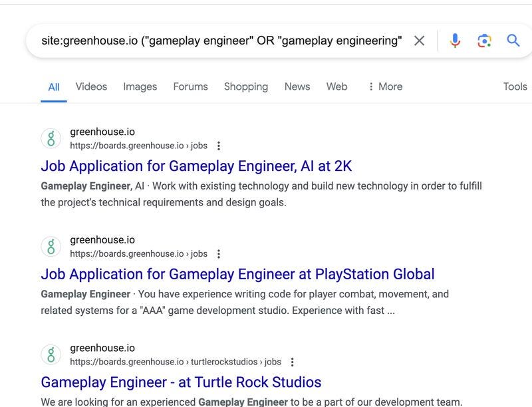The width and height of the screenshot is (532, 407).
Task: Click the snippet 'You have experience writing code'
Action: (x=213, y=294)
